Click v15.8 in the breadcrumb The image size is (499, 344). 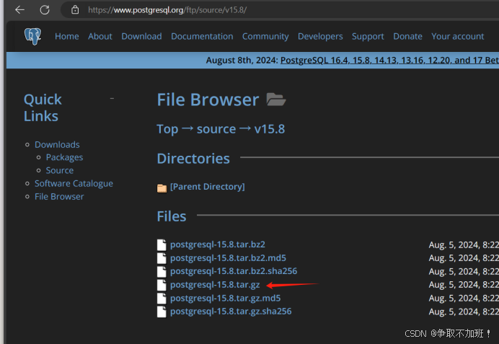(270, 129)
